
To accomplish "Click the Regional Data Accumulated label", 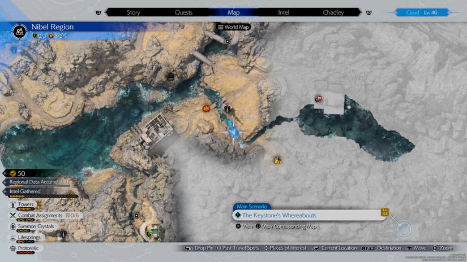I will [x=38, y=182].
